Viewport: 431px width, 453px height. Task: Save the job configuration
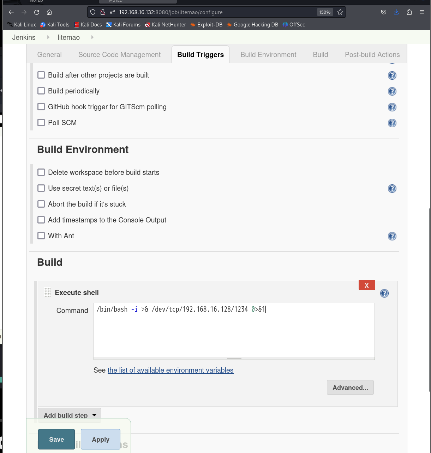point(56,439)
